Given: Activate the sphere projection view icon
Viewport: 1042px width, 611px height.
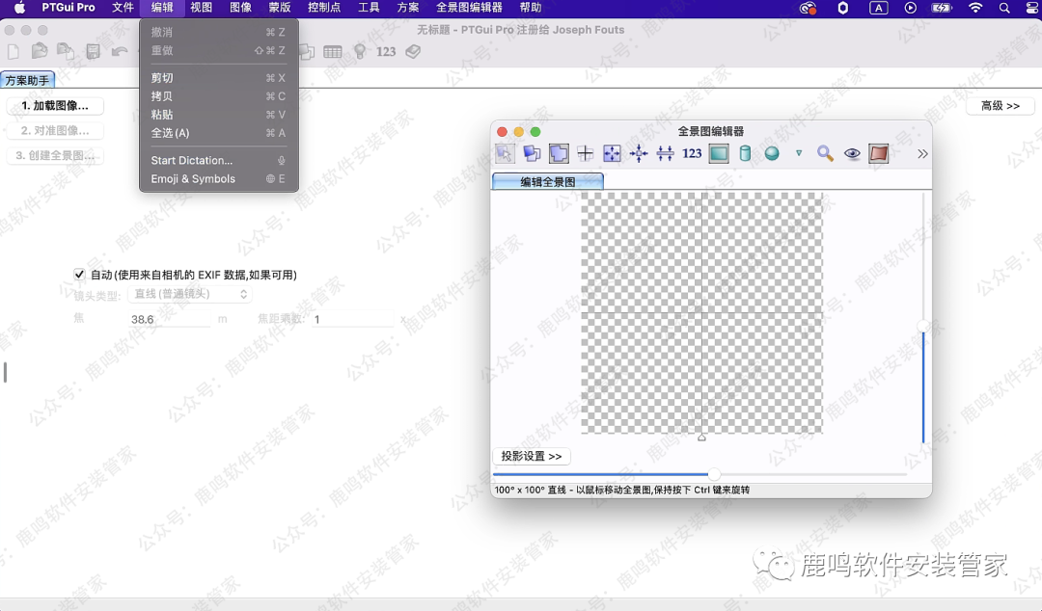Looking at the screenshot, I should tap(771, 153).
